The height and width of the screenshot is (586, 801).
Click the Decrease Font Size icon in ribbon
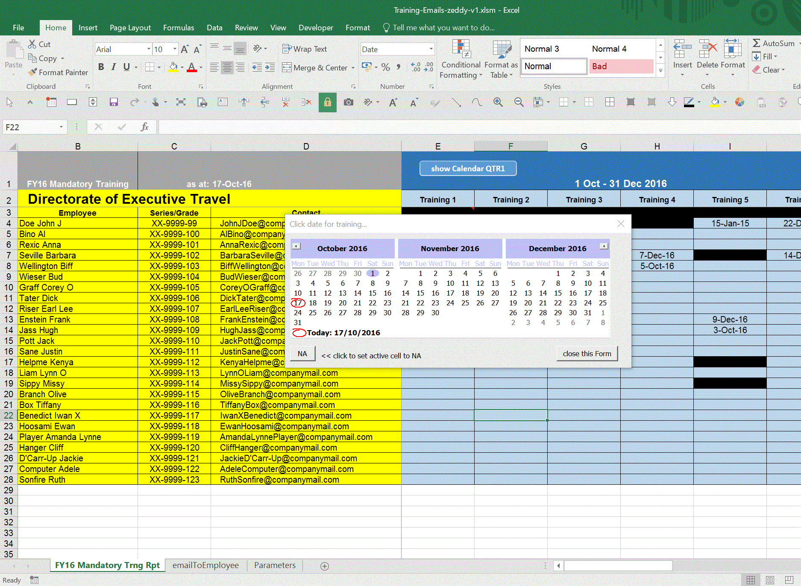click(x=197, y=50)
